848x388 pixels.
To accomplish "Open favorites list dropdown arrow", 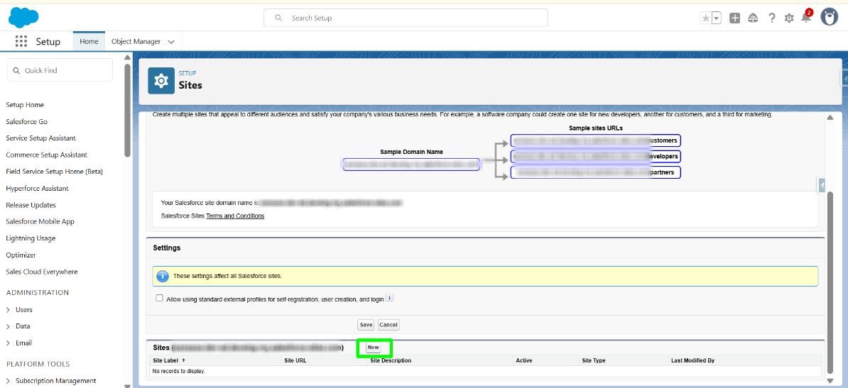I will (x=717, y=18).
